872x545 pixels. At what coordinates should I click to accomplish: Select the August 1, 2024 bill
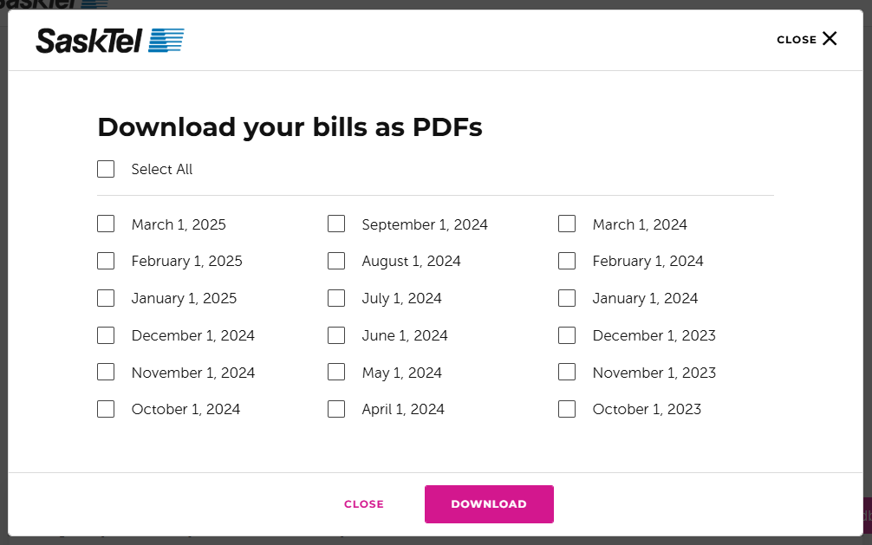[336, 261]
